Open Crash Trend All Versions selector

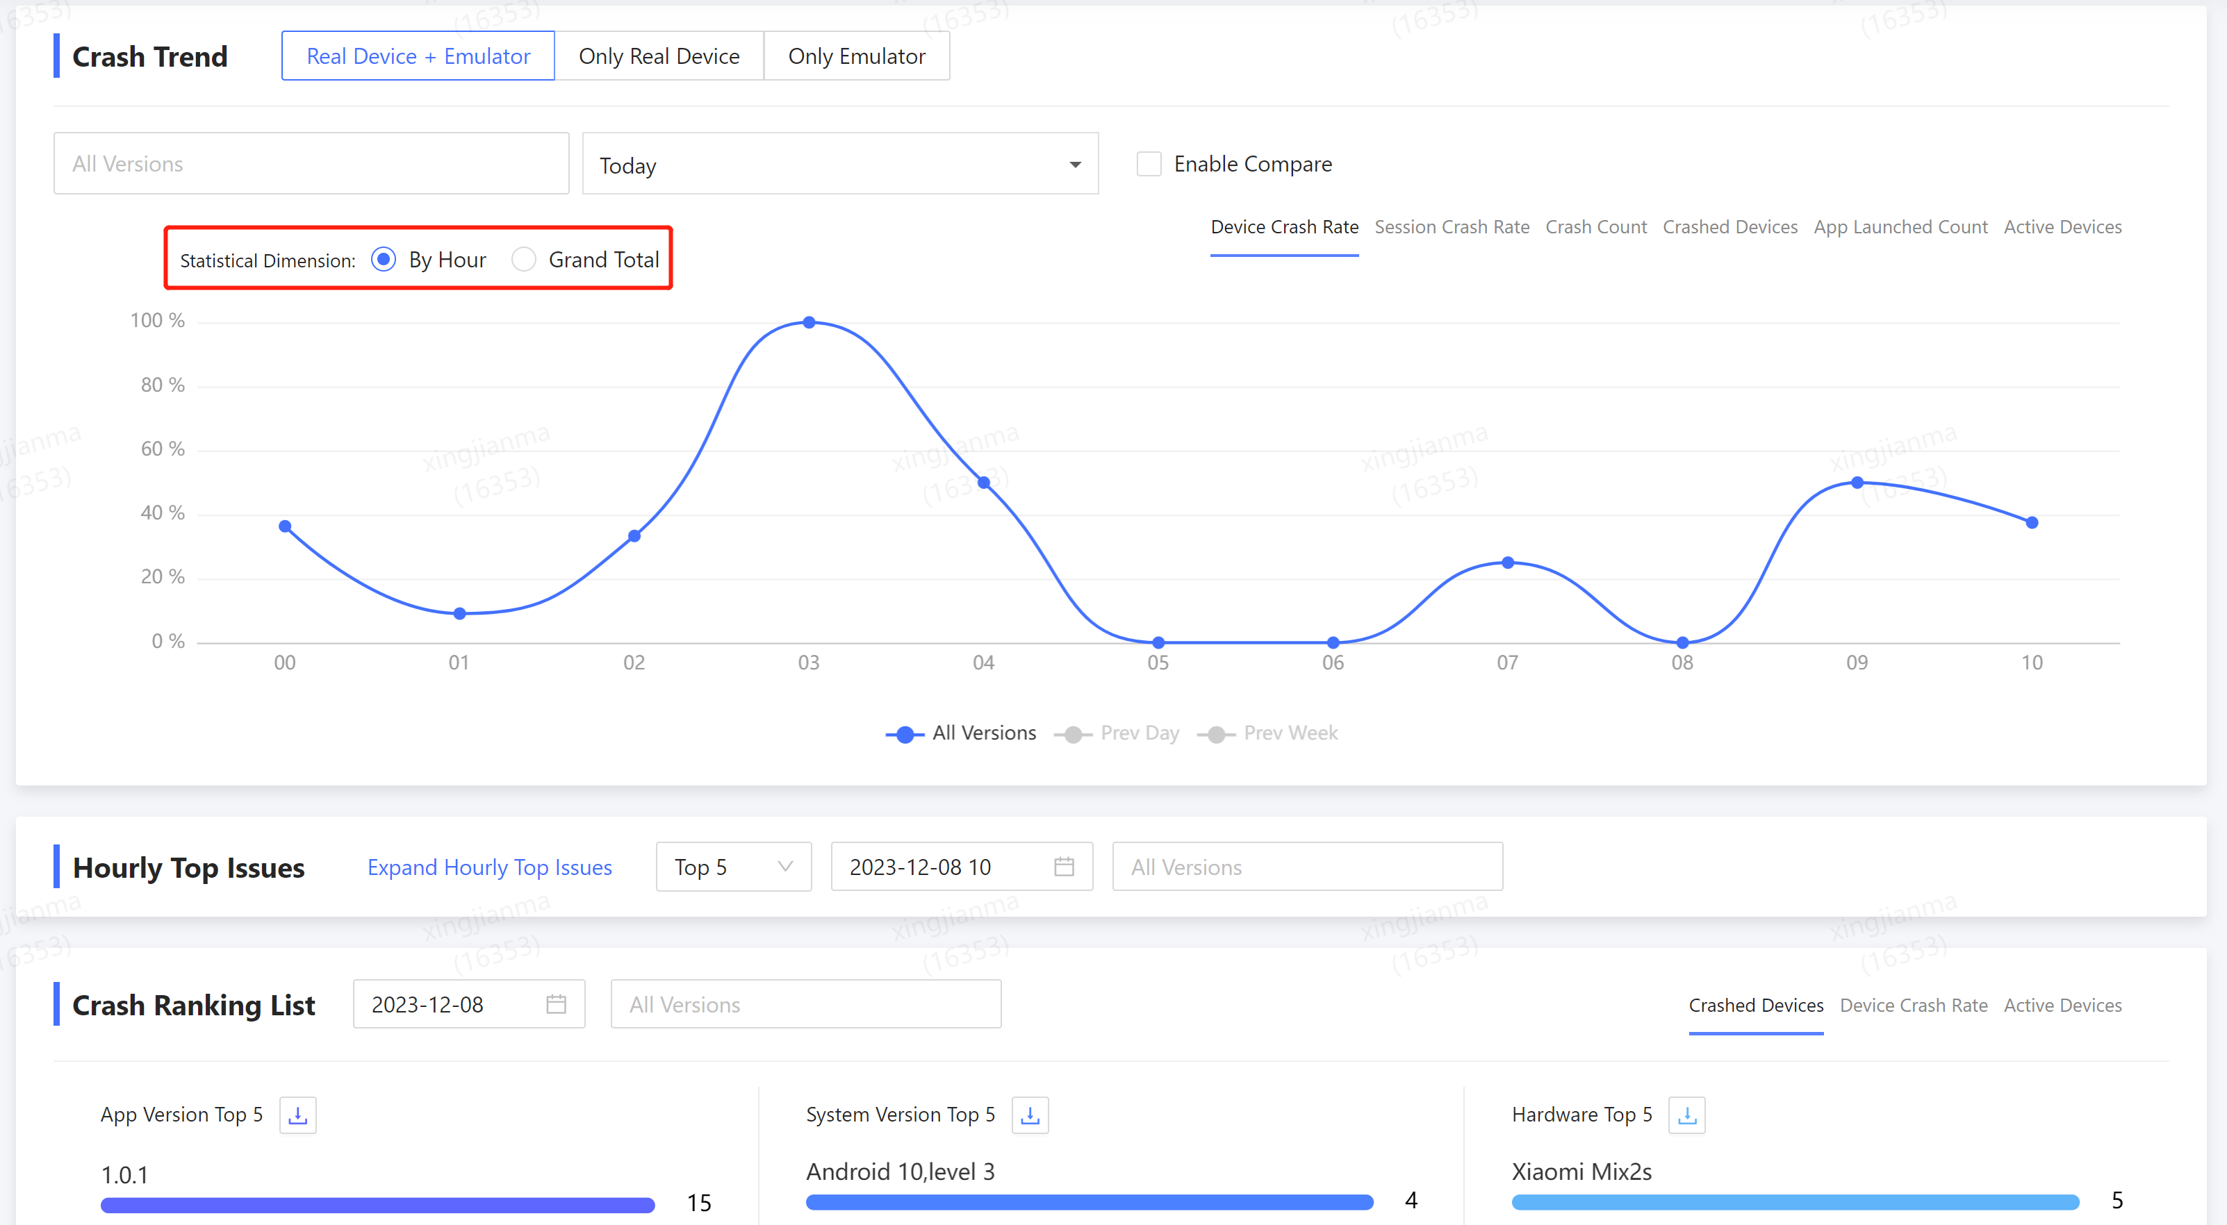tap(311, 163)
